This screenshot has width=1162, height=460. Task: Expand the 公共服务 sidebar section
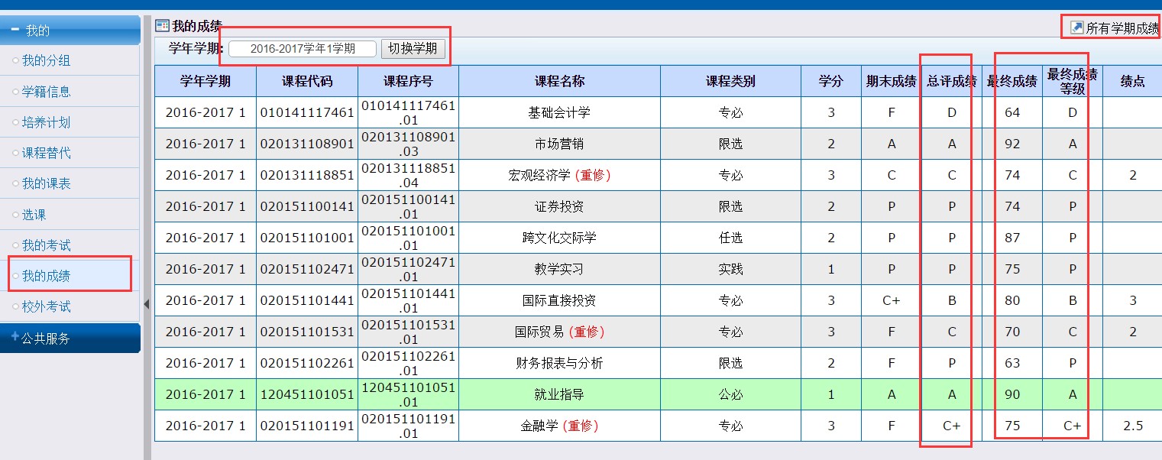click(70, 338)
